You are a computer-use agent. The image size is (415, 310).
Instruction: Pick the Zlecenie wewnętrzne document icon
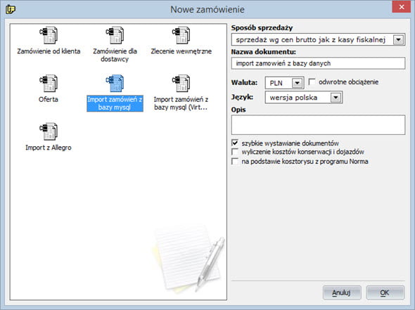pyautogui.click(x=181, y=35)
